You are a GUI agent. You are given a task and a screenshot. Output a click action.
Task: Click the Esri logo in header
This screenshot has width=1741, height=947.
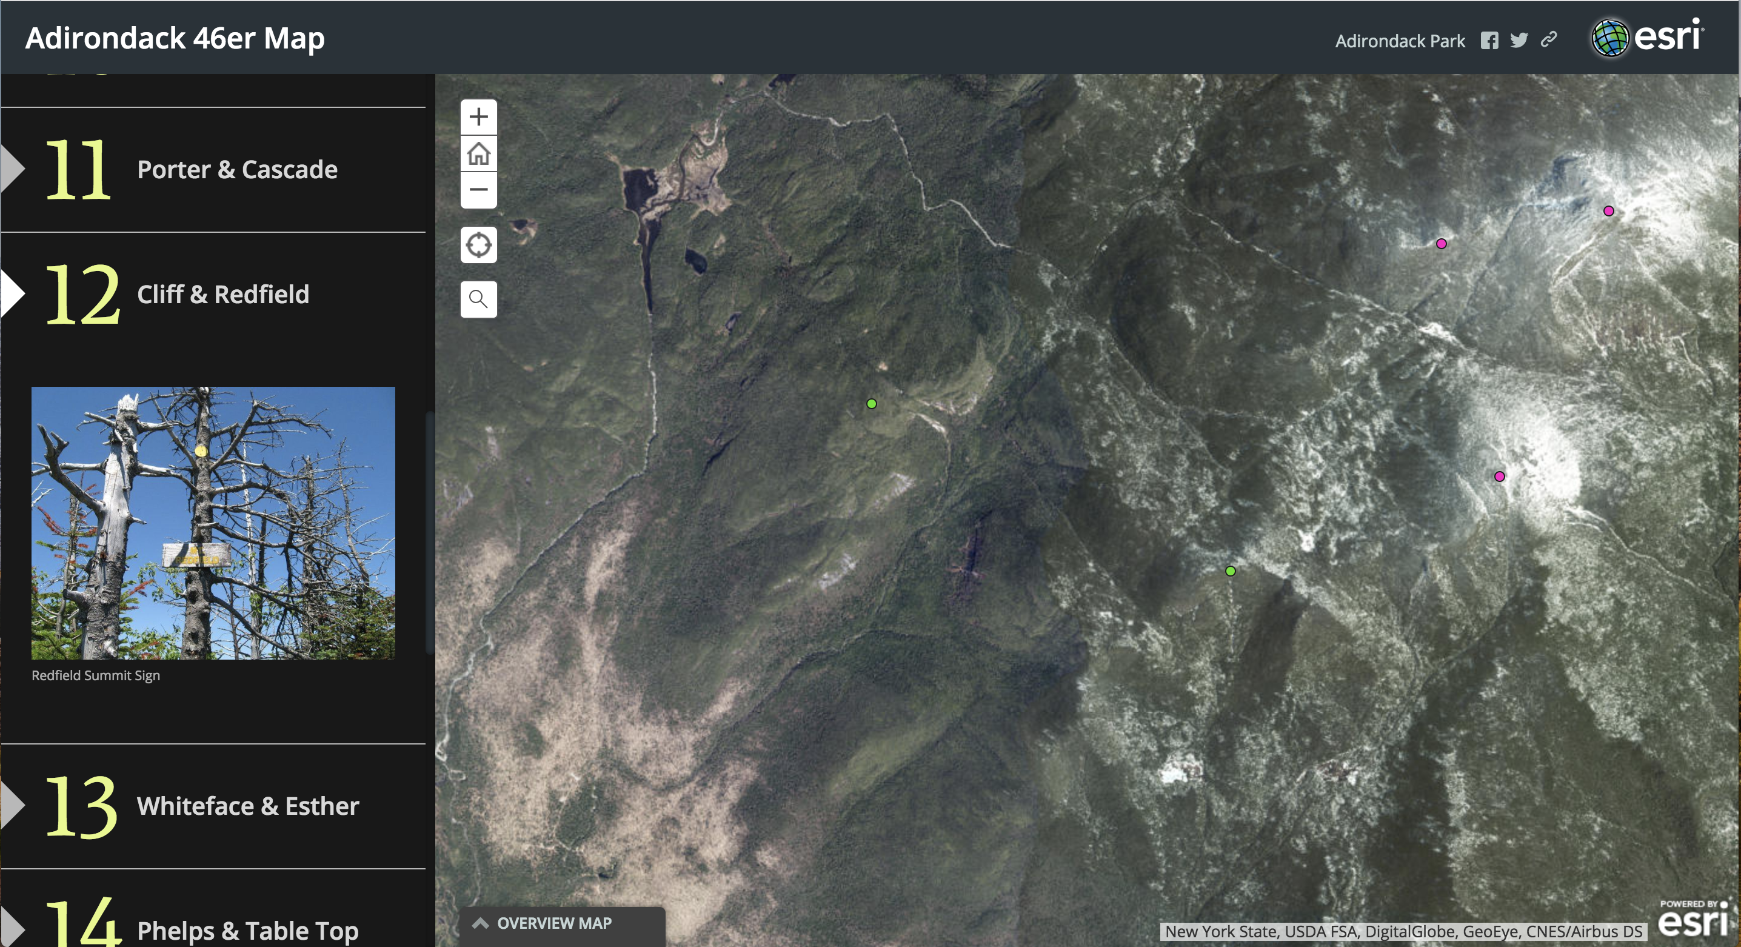pyautogui.click(x=1647, y=37)
